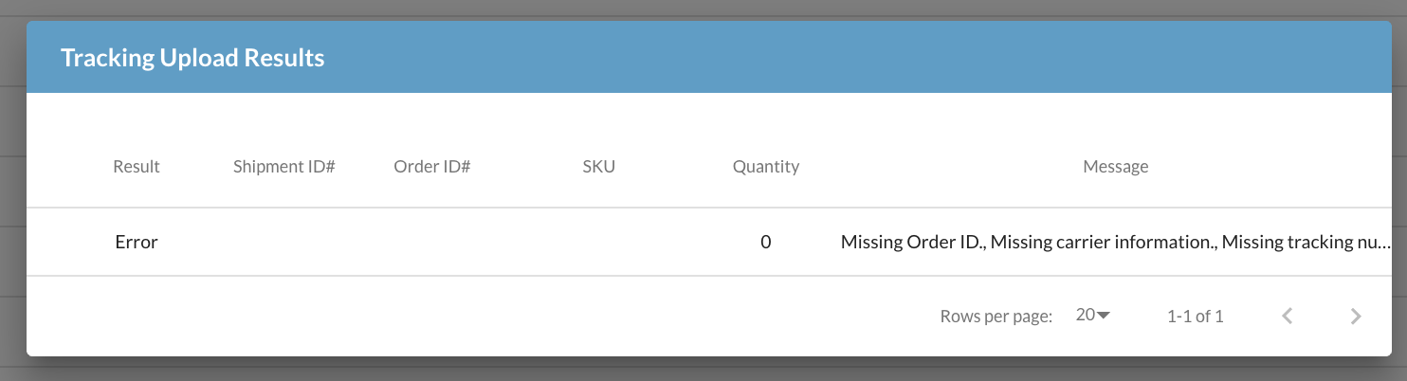Click empty SKU cell in Error row
Screen dimensions: 1407x381
(599, 242)
